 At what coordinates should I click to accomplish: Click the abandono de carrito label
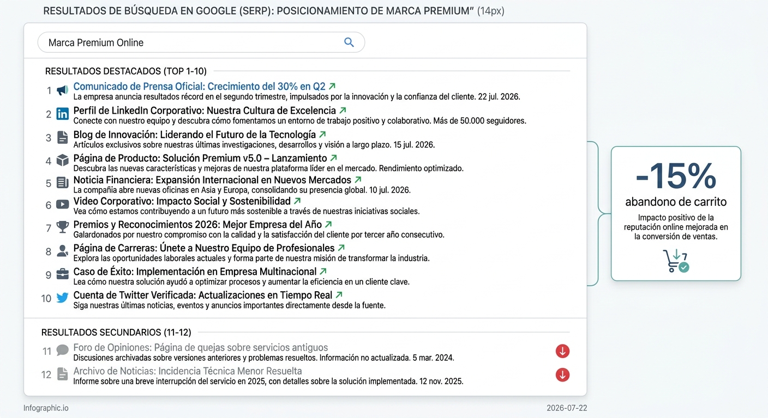tap(676, 202)
